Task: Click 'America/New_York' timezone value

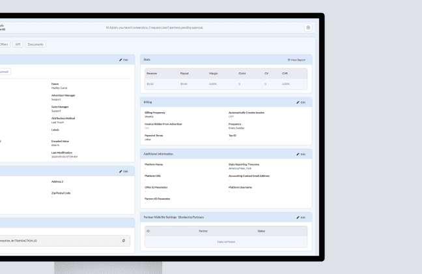Action: [240, 168]
